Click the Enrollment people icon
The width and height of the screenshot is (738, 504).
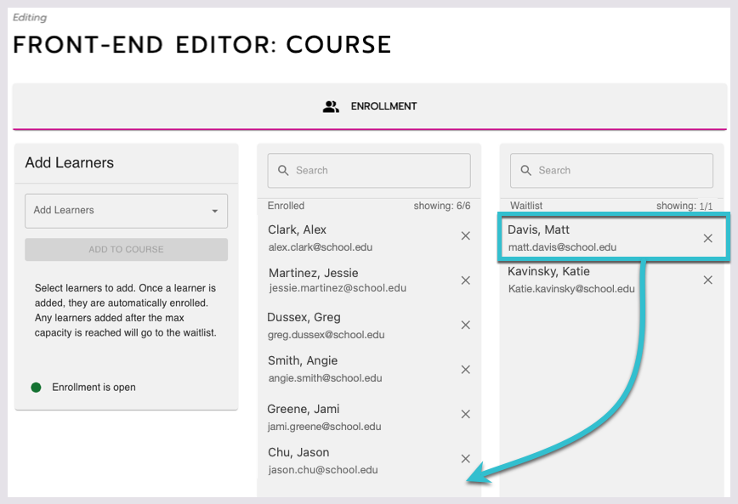331,107
